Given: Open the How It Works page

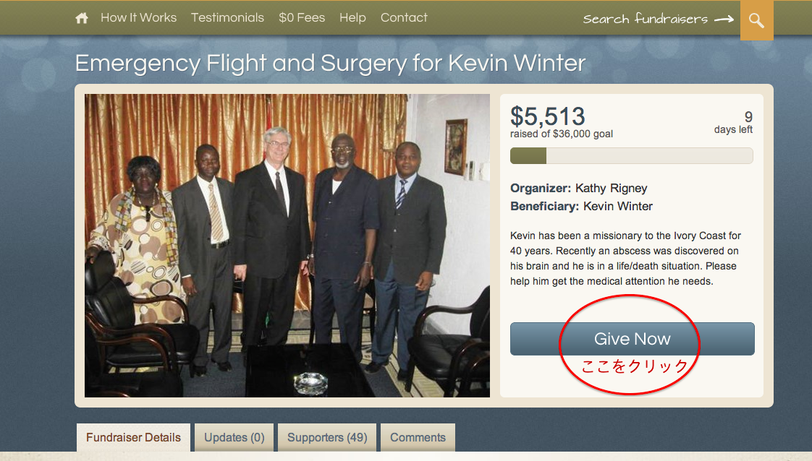Looking at the screenshot, I should [139, 17].
